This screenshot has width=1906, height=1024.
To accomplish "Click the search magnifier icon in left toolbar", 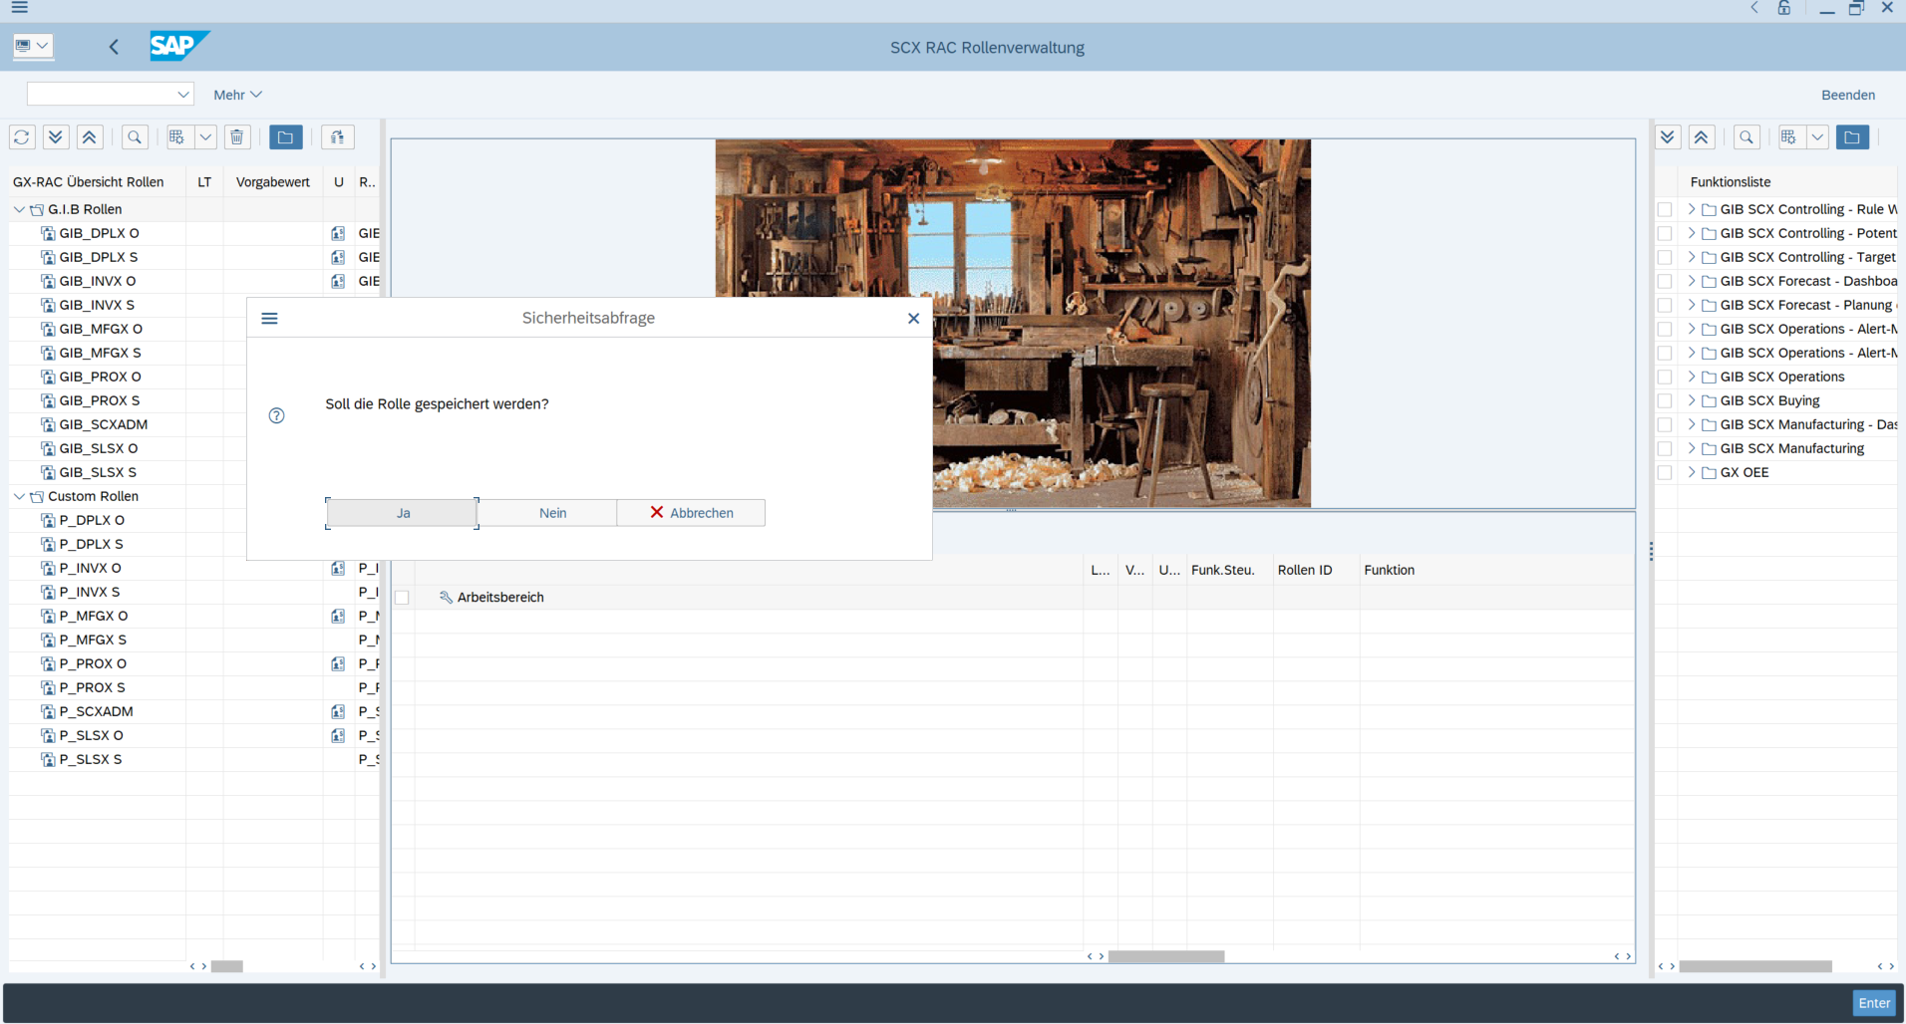I will (x=135, y=137).
